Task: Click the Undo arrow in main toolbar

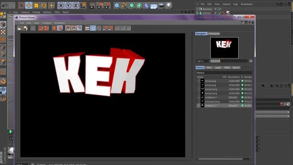Action: tap(5, 5)
